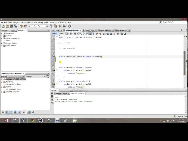The width and height of the screenshot is (188, 141).
Task: Click the Shift Line Left editor icon
Action: click(108, 34)
